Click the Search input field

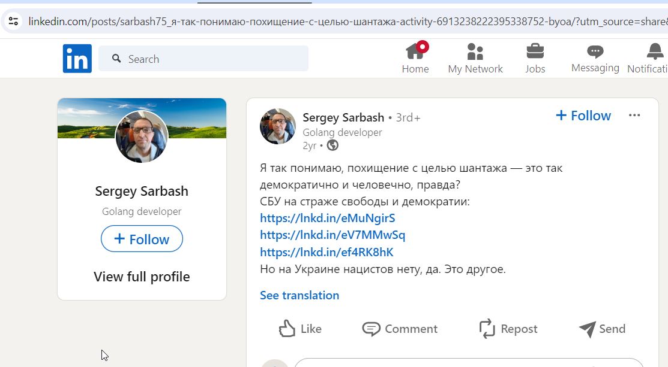[203, 59]
